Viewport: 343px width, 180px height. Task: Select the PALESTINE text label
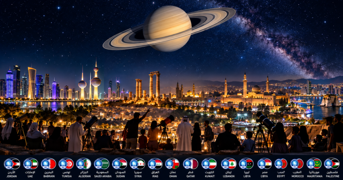pyautogui.click(x=333, y=176)
